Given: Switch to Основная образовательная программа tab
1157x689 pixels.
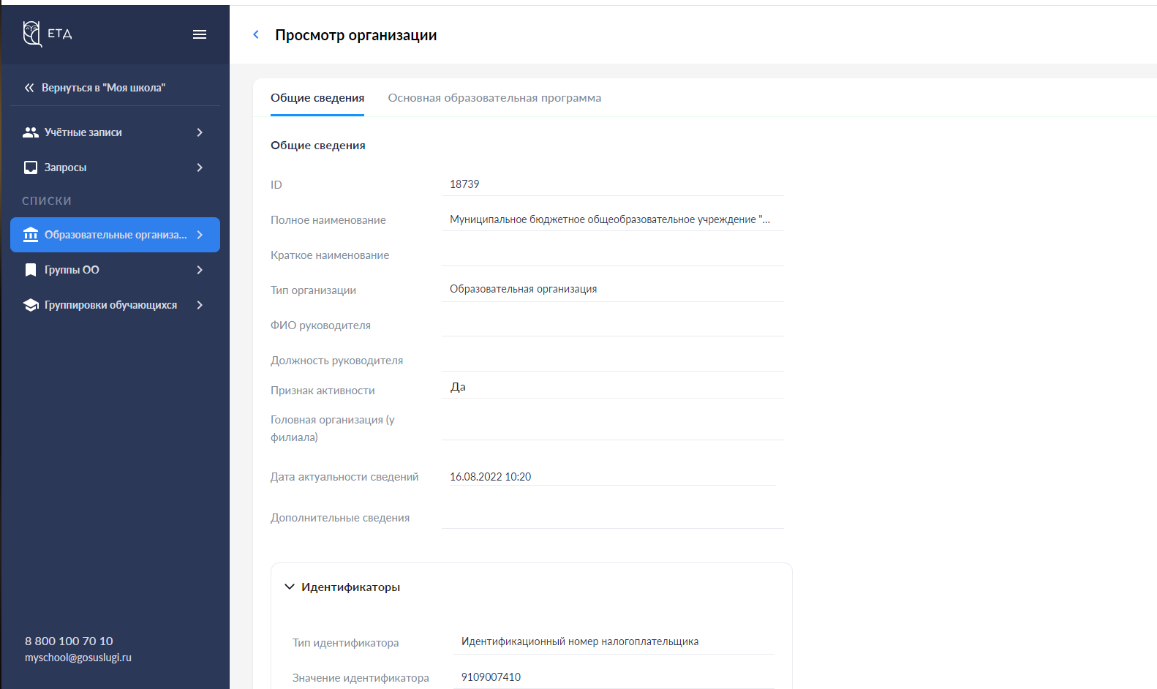Looking at the screenshot, I should 494,98.
